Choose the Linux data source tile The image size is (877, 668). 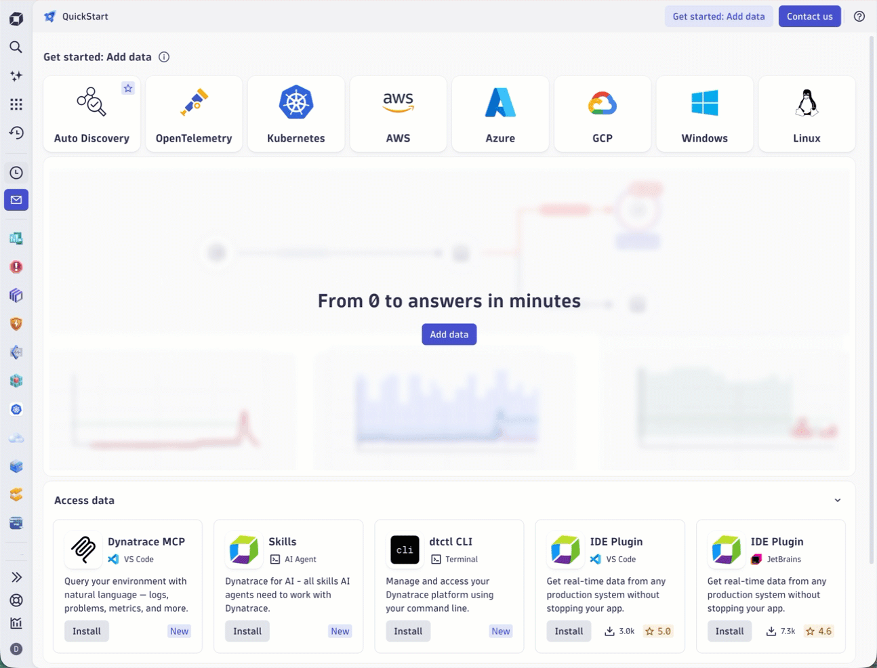807,114
